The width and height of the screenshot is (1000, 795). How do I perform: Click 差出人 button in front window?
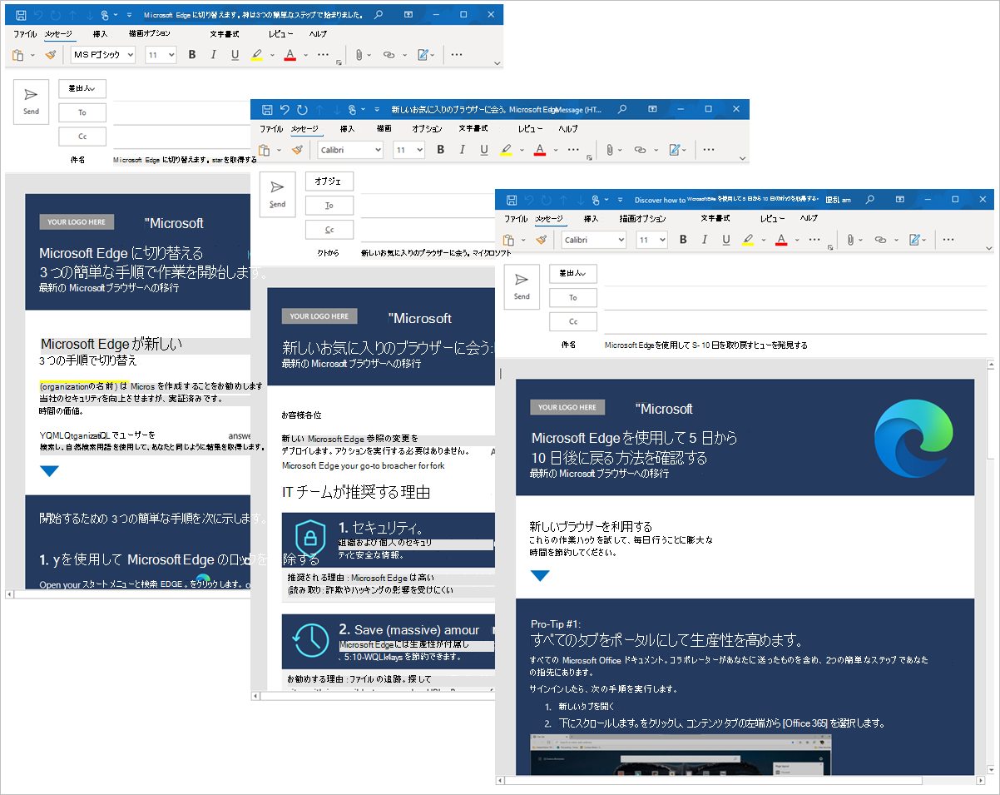[x=572, y=273]
